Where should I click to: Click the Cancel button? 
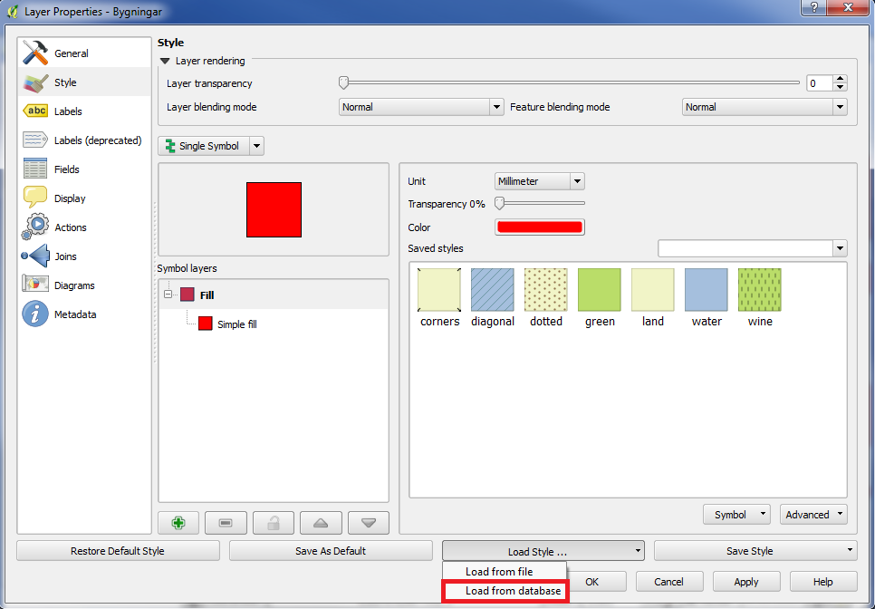669,582
